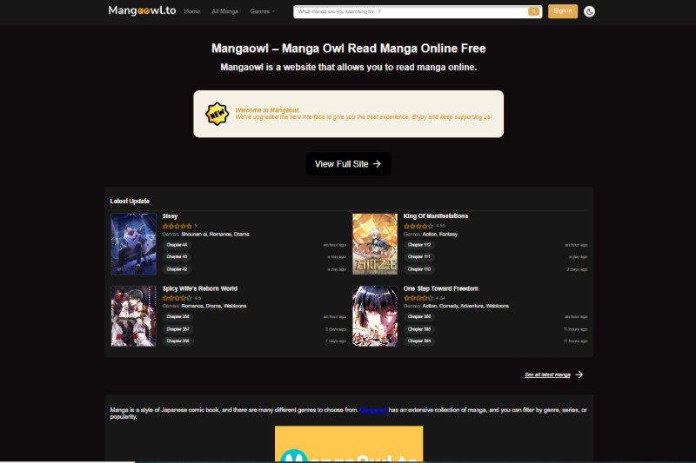Click the Sign in button
The height and width of the screenshot is (463, 696).
(x=563, y=11)
